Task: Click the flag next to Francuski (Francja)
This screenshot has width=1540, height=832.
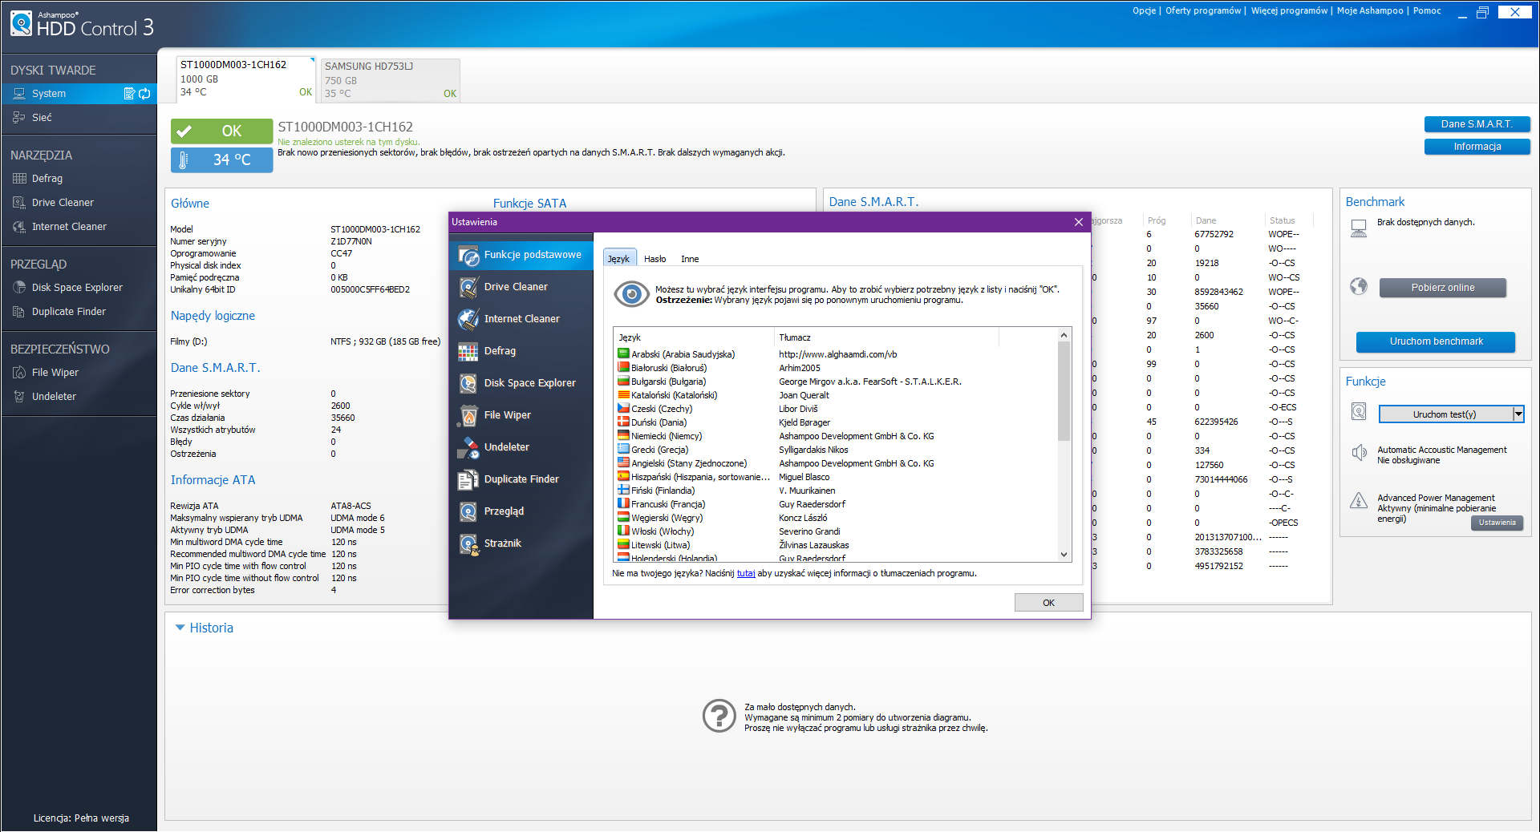Action: (x=623, y=504)
